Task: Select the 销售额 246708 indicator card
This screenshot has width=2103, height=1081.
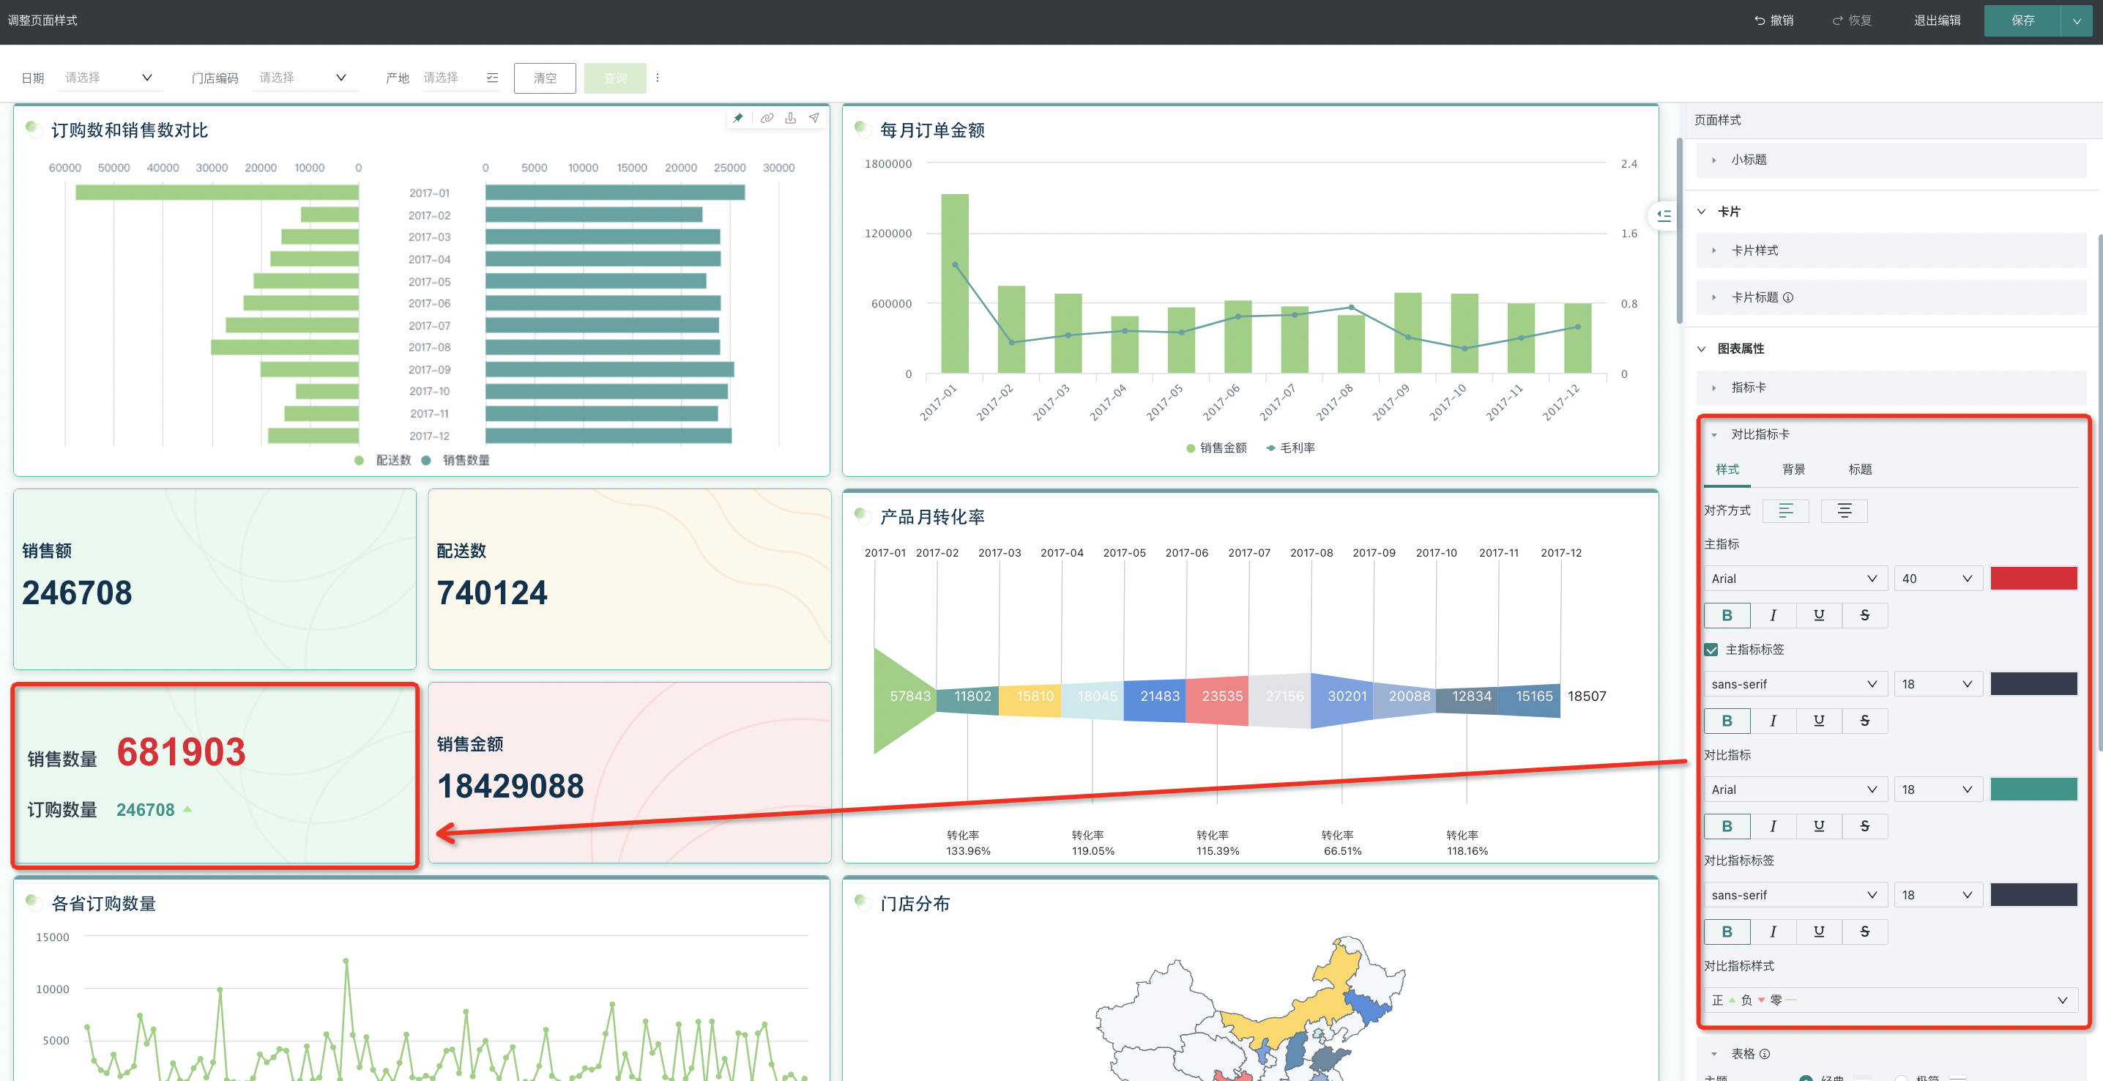Action: 215,580
